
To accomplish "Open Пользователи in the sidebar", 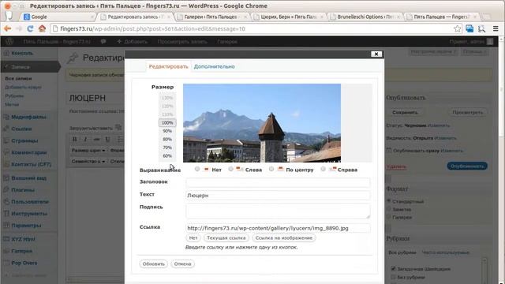I will click(x=30, y=202).
